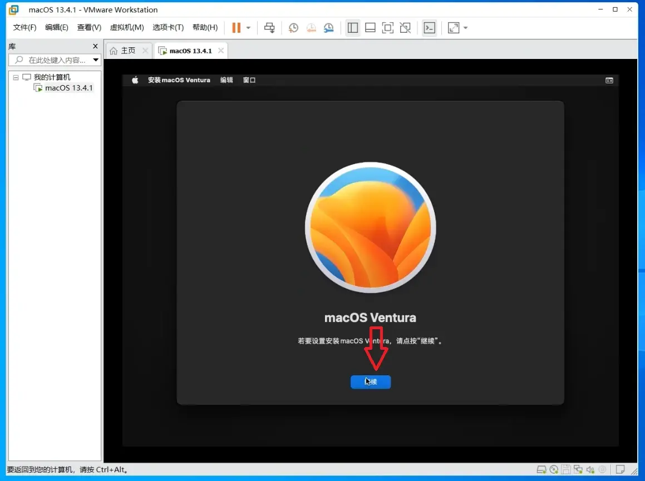Image resolution: width=645 pixels, height=481 pixels.
Task: Click the macOS Ventura logo image
Action: 371,227
